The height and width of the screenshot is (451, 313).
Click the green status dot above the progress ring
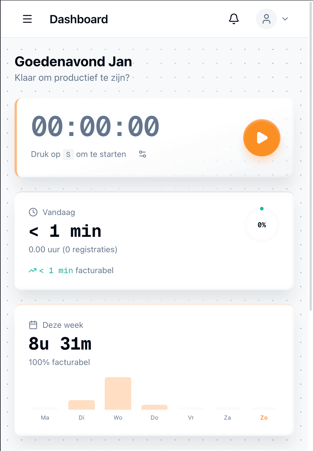pyautogui.click(x=262, y=208)
